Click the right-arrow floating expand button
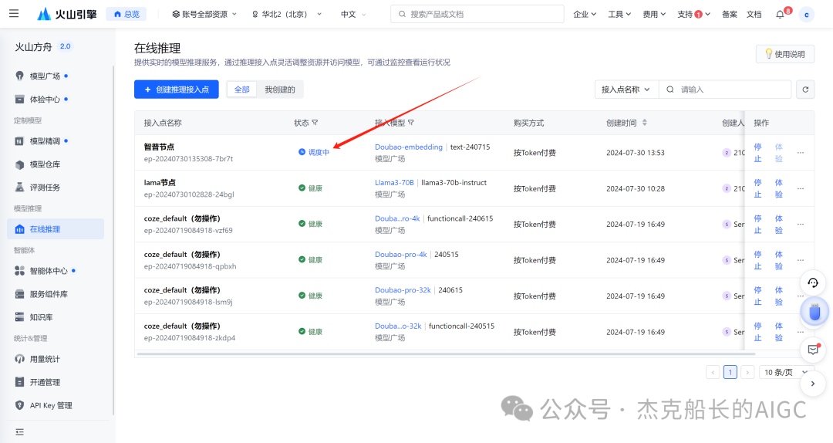Viewport: 833px width, 443px height. pyautogui.click(x=813, y=384)
